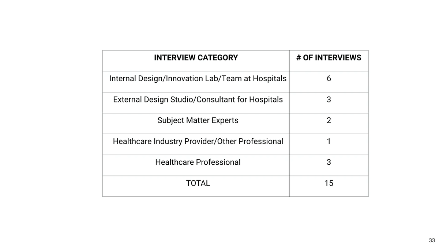Click the TOTAL row label
439x247 pixels.
click(x=198, y=183)
